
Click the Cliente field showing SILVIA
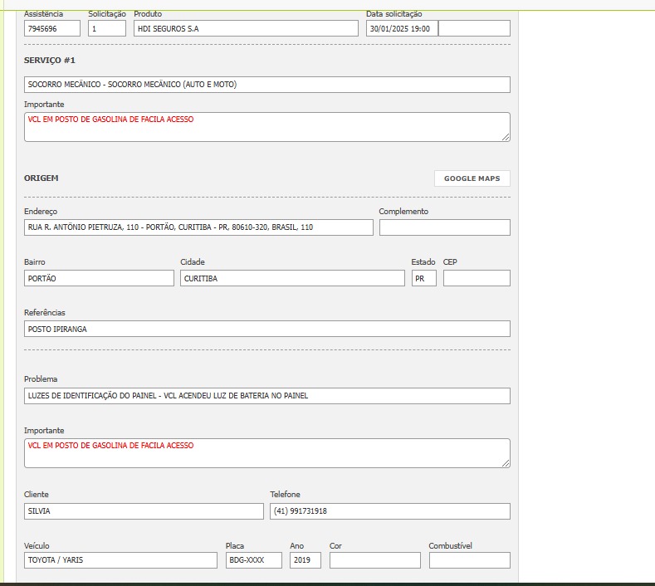(144, 511)
